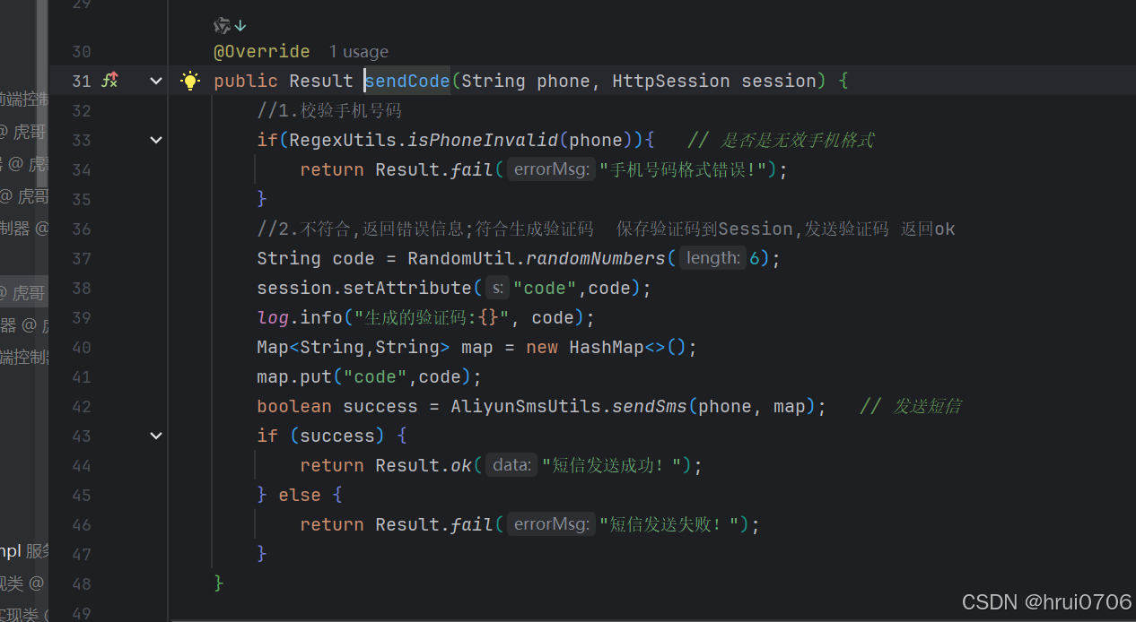This screenshot has width=1136, height=622.
Task: Click RegexUtils class reference
Action: [x=343, y=140]
